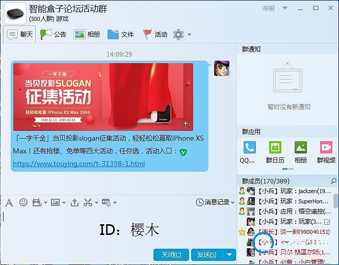This screenshot has height=265, width=339.
Task: Expand the sticker icon dropdown arrow
Action: pos(45,203)
